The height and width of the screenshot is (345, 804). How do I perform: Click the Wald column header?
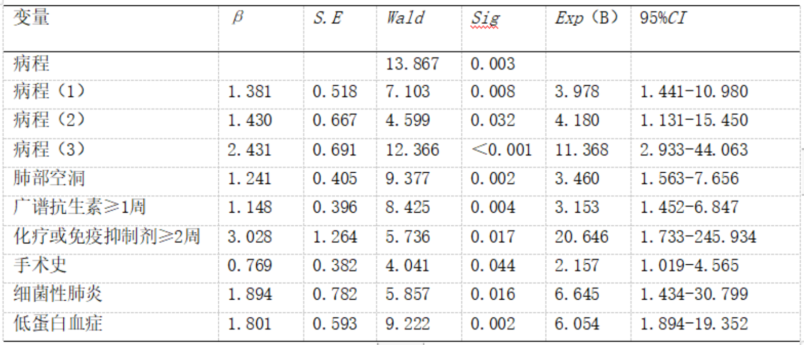point(405,18)
